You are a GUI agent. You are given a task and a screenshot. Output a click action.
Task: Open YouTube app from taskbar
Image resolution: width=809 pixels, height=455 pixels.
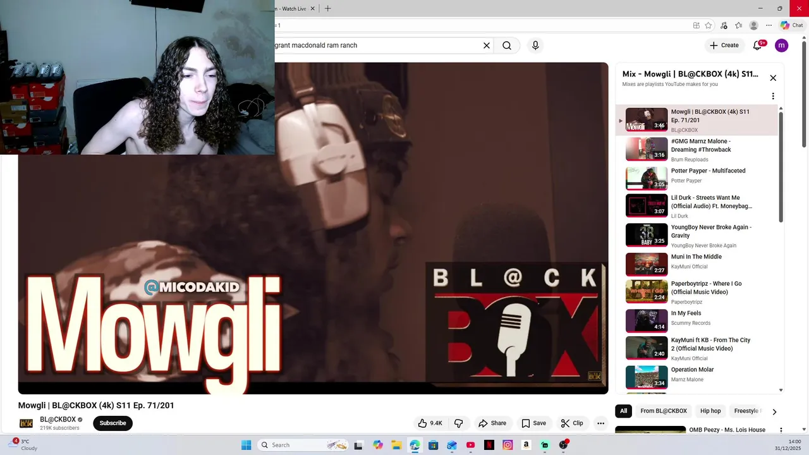(470, 445)
